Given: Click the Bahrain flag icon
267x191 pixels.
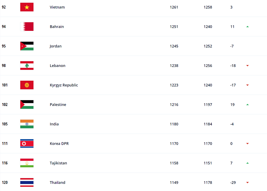Looking at the screenshot, I should [x=27, y=27].
